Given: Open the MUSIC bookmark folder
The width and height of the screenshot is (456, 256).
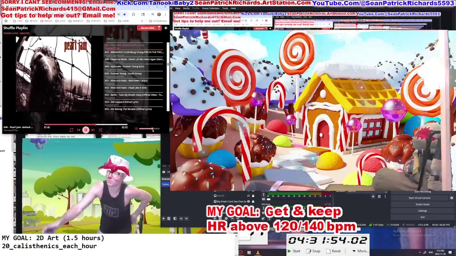Looking at the screenshot, I should tap(109, 21).
